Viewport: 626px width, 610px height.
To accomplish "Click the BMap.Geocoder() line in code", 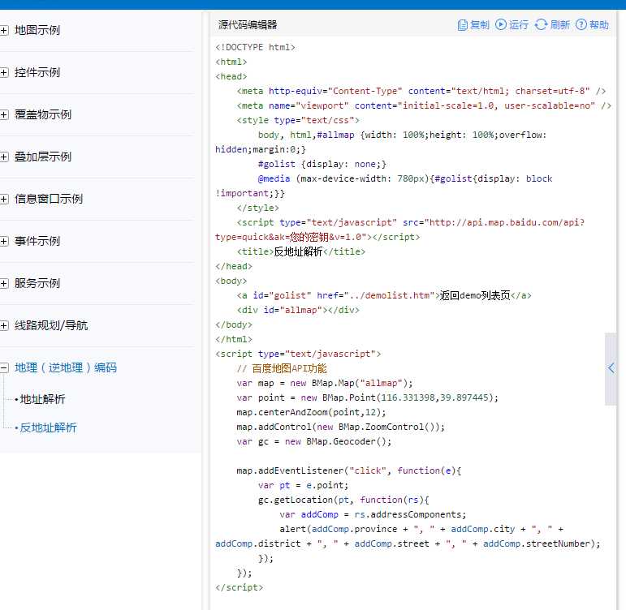I will [313, 441].
